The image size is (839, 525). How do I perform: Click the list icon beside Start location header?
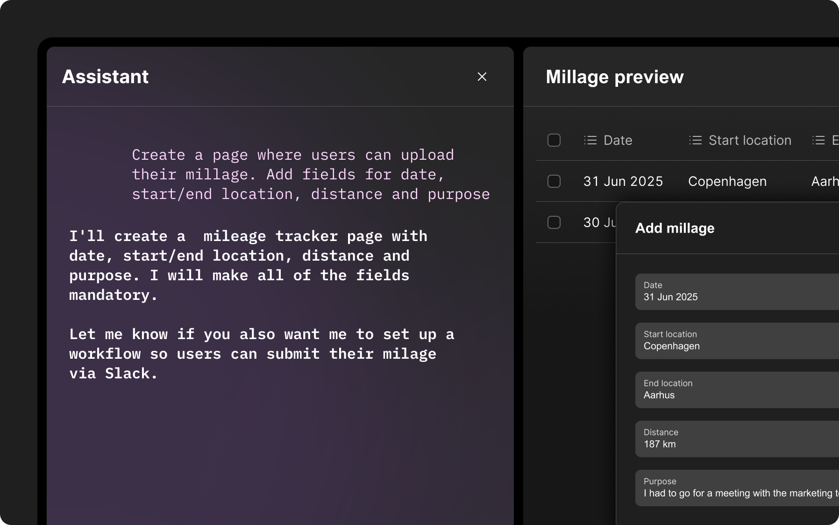(x=696, y=140)
